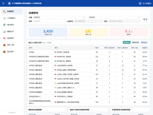
Task: Click the -6.7% cell
Action: (x=144, y=61)
